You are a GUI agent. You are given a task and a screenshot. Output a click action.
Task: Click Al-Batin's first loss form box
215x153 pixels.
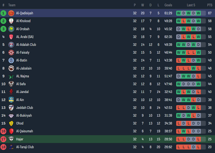[179, 60]
